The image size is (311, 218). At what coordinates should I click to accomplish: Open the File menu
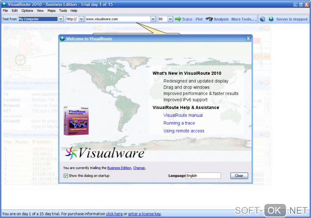(x=5, y=11)
